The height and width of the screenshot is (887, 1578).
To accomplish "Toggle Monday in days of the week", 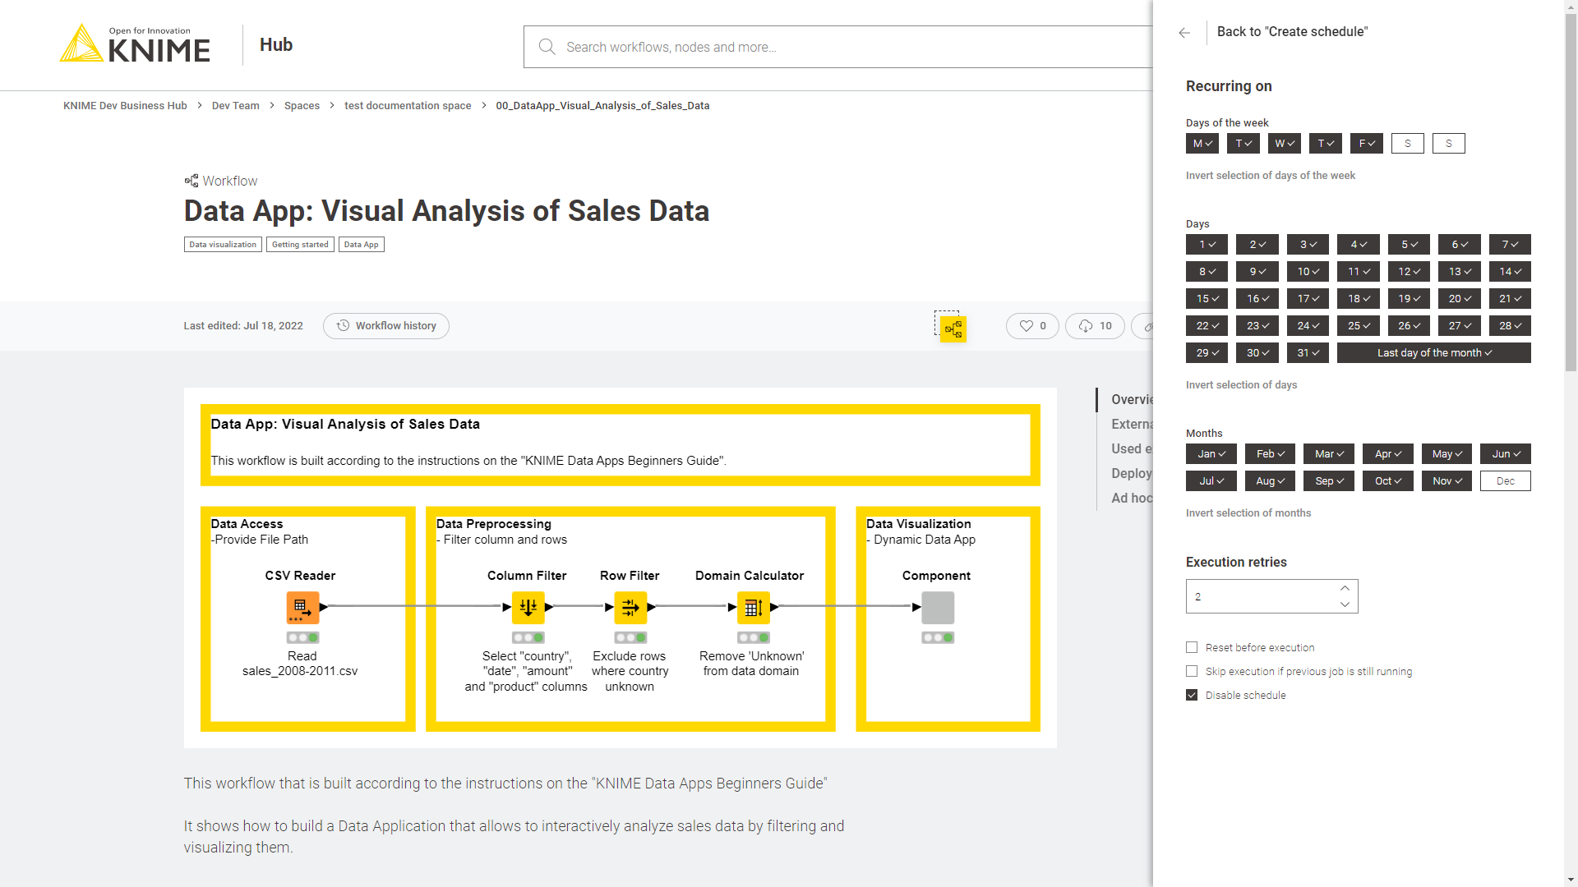I will [1202, 144].
